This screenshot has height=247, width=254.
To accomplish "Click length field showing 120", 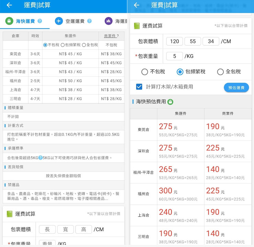I will 174,42.
